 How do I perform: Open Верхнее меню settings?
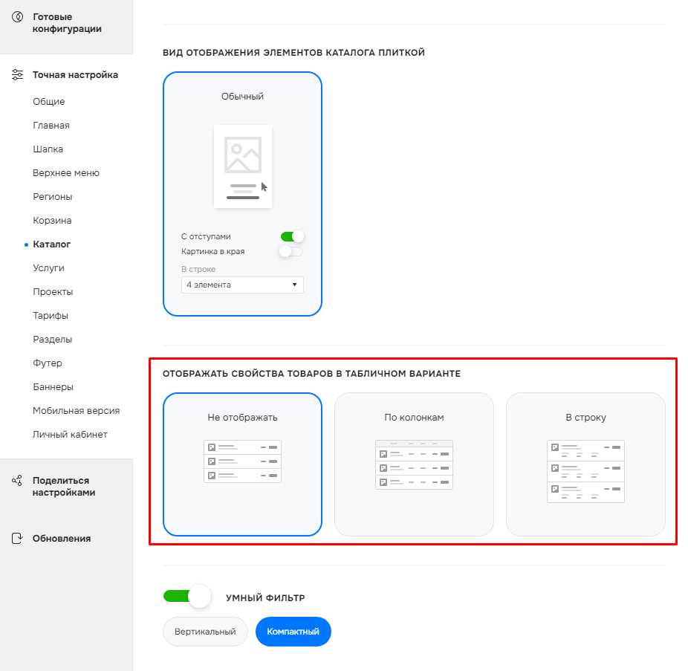[x=66, y=173]
